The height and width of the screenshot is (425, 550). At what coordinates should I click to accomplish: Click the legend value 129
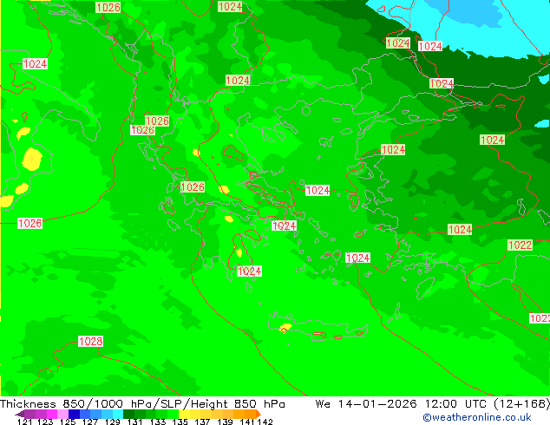tap(112, 422)
